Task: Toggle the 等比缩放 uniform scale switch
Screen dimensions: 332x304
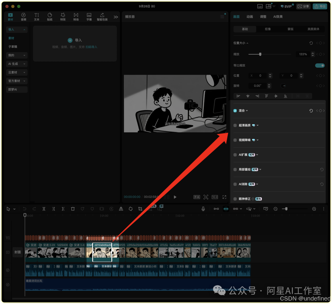Action: coord(320,65)
